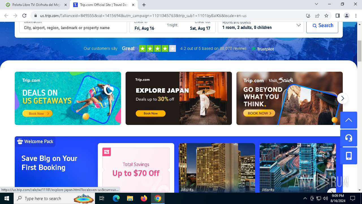Open notification center icon
The image size is (362, 204).
(x=353, y=198)
